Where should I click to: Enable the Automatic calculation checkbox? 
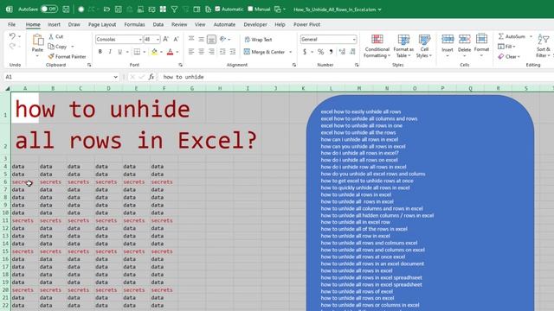[x=217, y=9]
